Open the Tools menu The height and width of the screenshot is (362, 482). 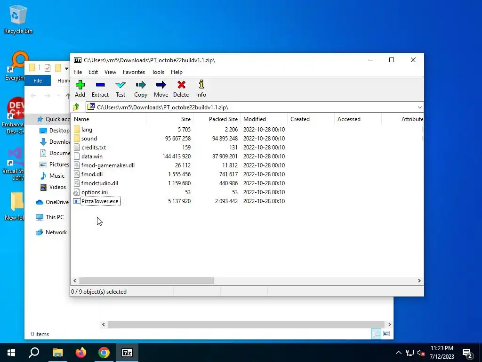pos(158,72)
